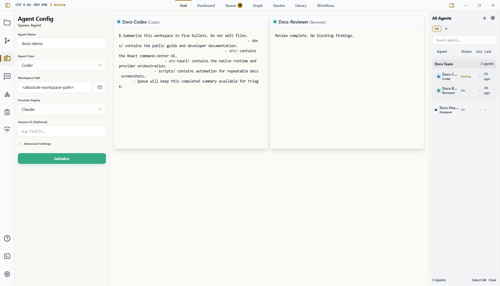Switch to the Grid tab
Image resolution: width=500 pixels, height=286 pixels.
(183, 6)
